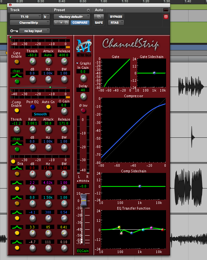The image size is (207, 260).
Task: Click gate threshold meter slider marker
Action: [11, 38]
